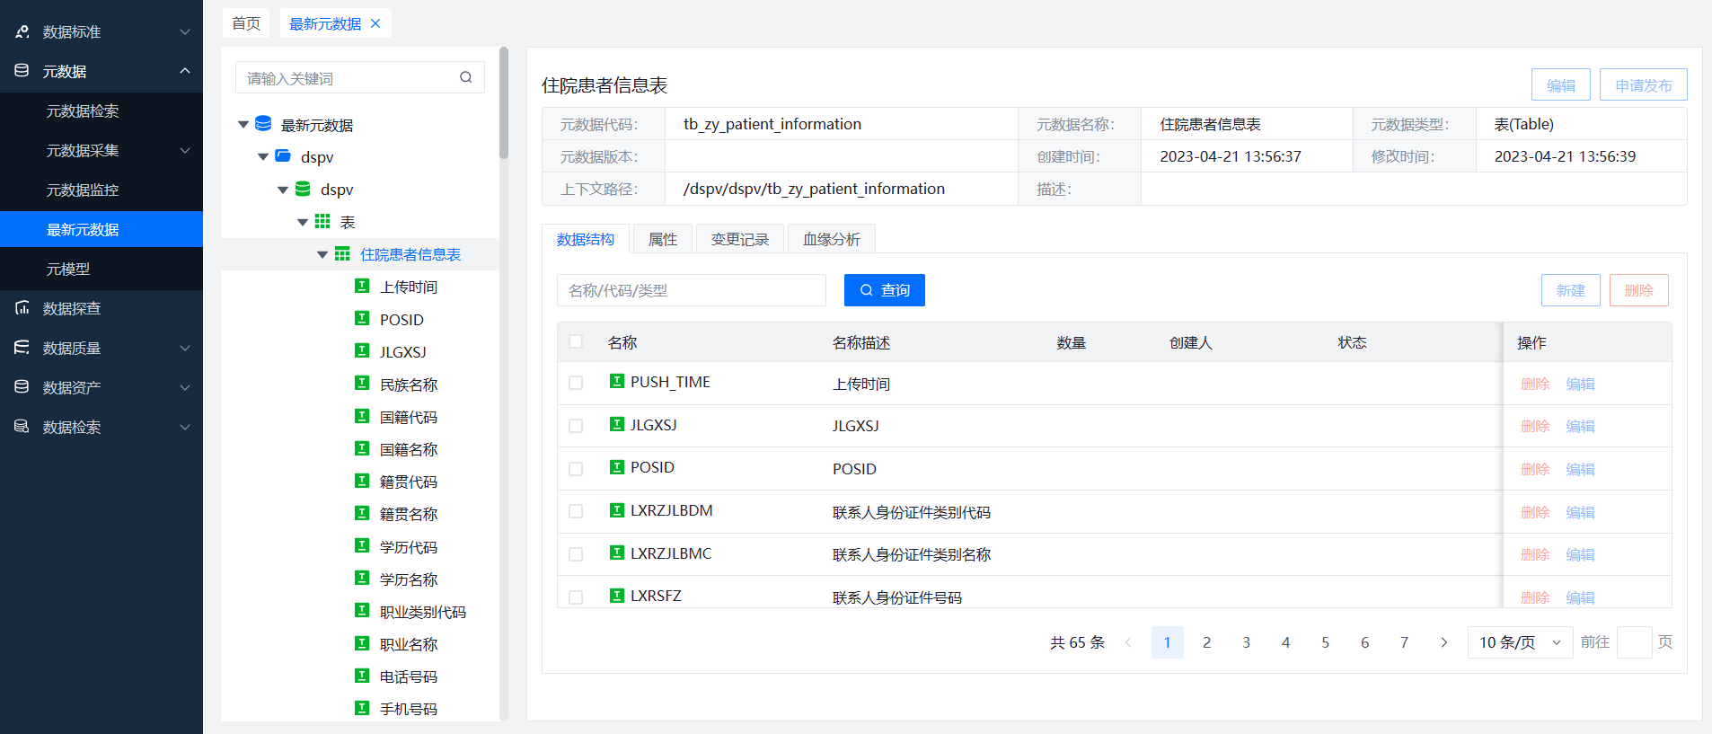Open the 血缘分析 tab
1712x734 pixels.
[x=832, y=239]
